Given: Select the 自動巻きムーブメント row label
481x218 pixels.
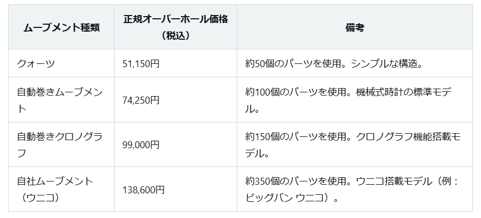Looking at the screenshot, I should click(60, 100).
